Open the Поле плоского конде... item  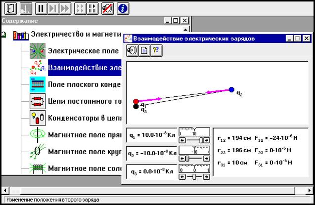point(85,84)
